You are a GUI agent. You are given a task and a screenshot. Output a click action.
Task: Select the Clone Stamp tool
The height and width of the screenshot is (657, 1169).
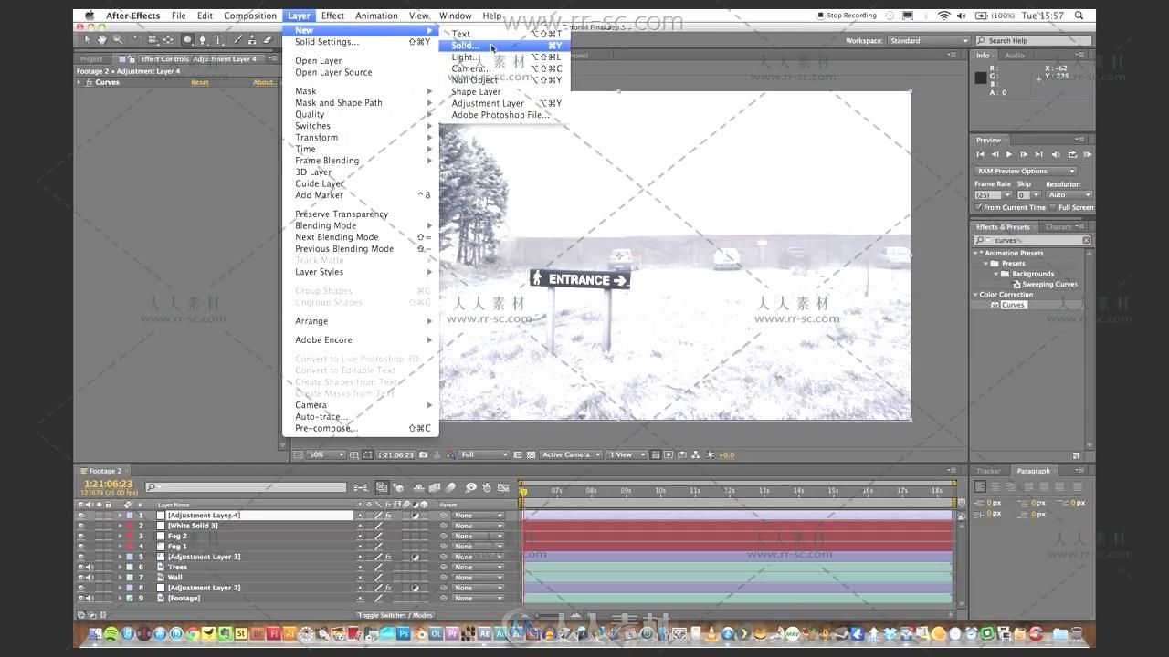point(253,40)
